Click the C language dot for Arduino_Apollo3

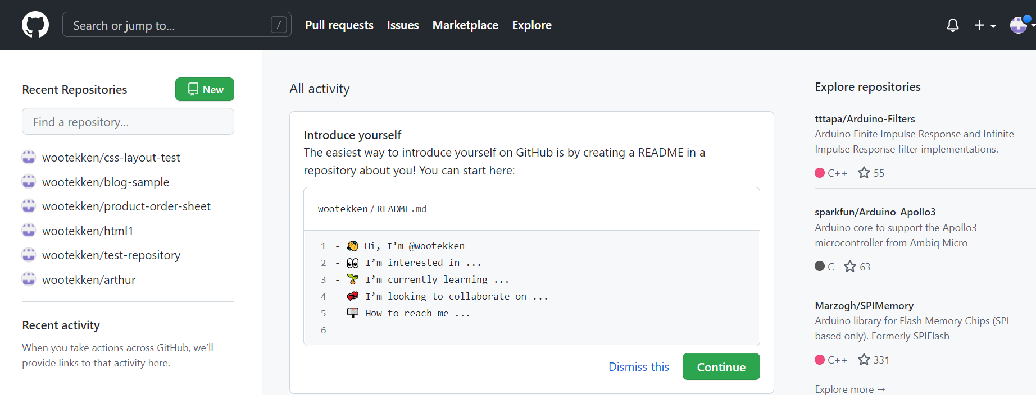[820, 266]
